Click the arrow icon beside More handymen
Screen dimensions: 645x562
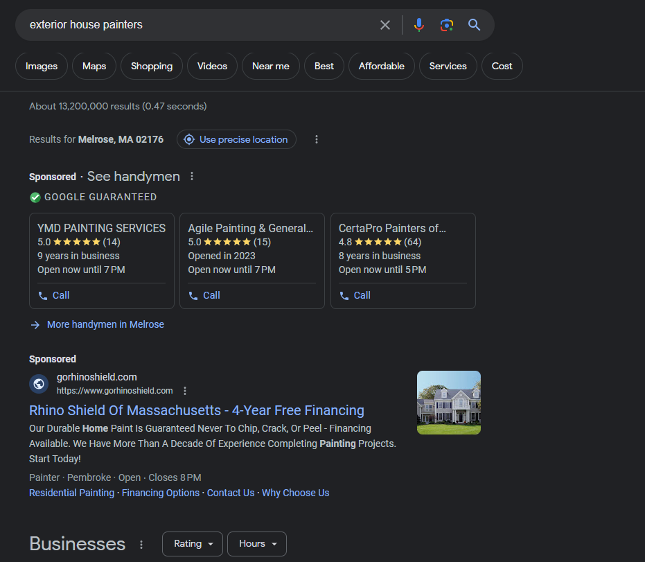(x=35, y=325)
